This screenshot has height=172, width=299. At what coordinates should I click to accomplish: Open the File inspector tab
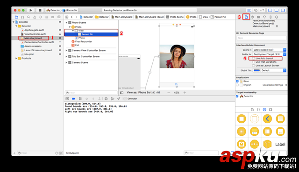tap(246, 17)
